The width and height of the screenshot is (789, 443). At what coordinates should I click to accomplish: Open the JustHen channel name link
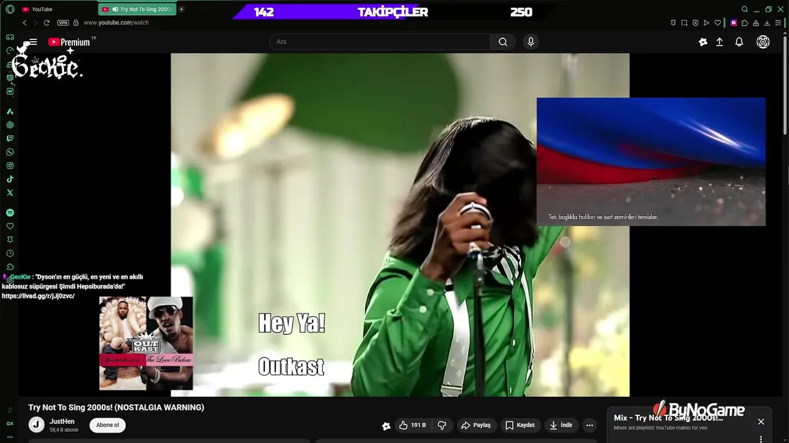click(x=62, y=421)
